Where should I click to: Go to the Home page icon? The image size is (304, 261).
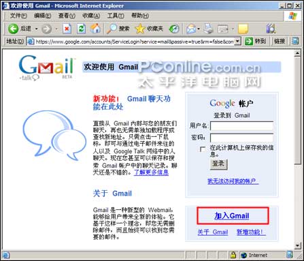click(x=95, y=29)
